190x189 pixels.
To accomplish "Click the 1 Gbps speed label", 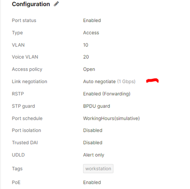I will pyautogui.click(x=126, y=82).
